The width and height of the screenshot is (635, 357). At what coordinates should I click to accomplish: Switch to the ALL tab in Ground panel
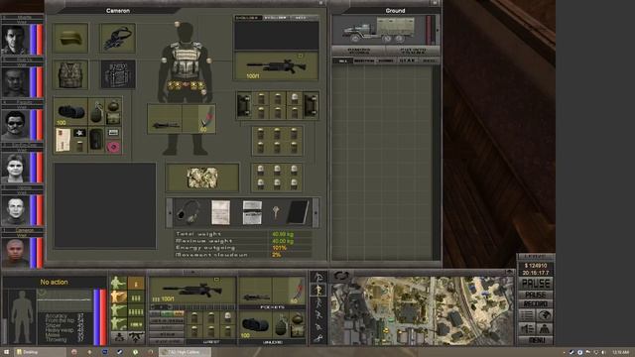click(x=342, y=60)
